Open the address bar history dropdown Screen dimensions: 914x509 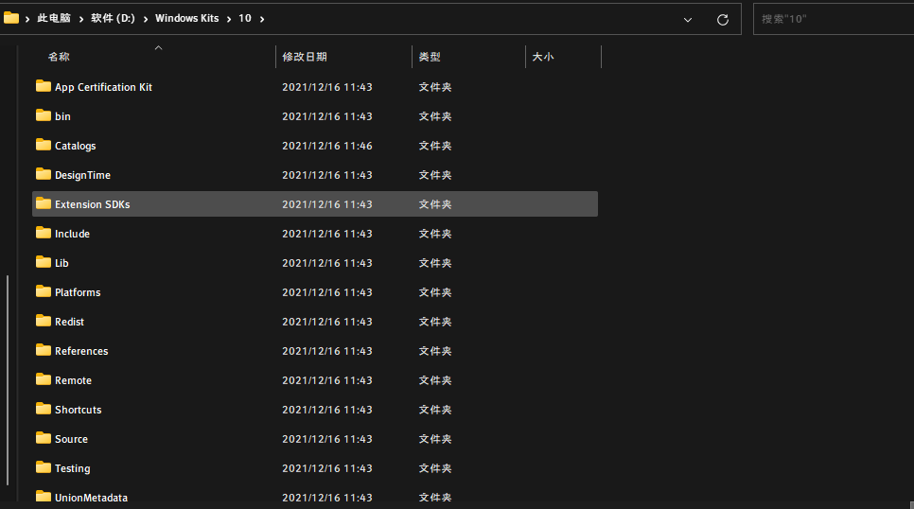(688, 19)
